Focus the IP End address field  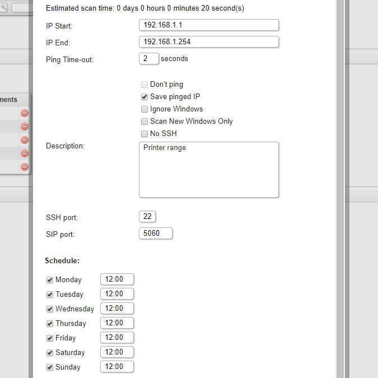coord(208,42)
